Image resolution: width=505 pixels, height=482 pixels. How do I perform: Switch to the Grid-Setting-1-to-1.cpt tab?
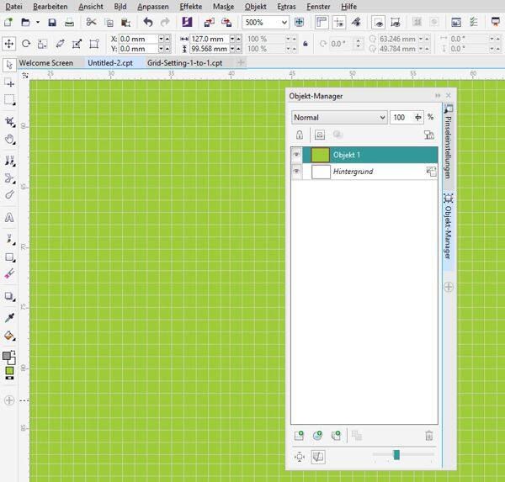(x=184, y=63)
